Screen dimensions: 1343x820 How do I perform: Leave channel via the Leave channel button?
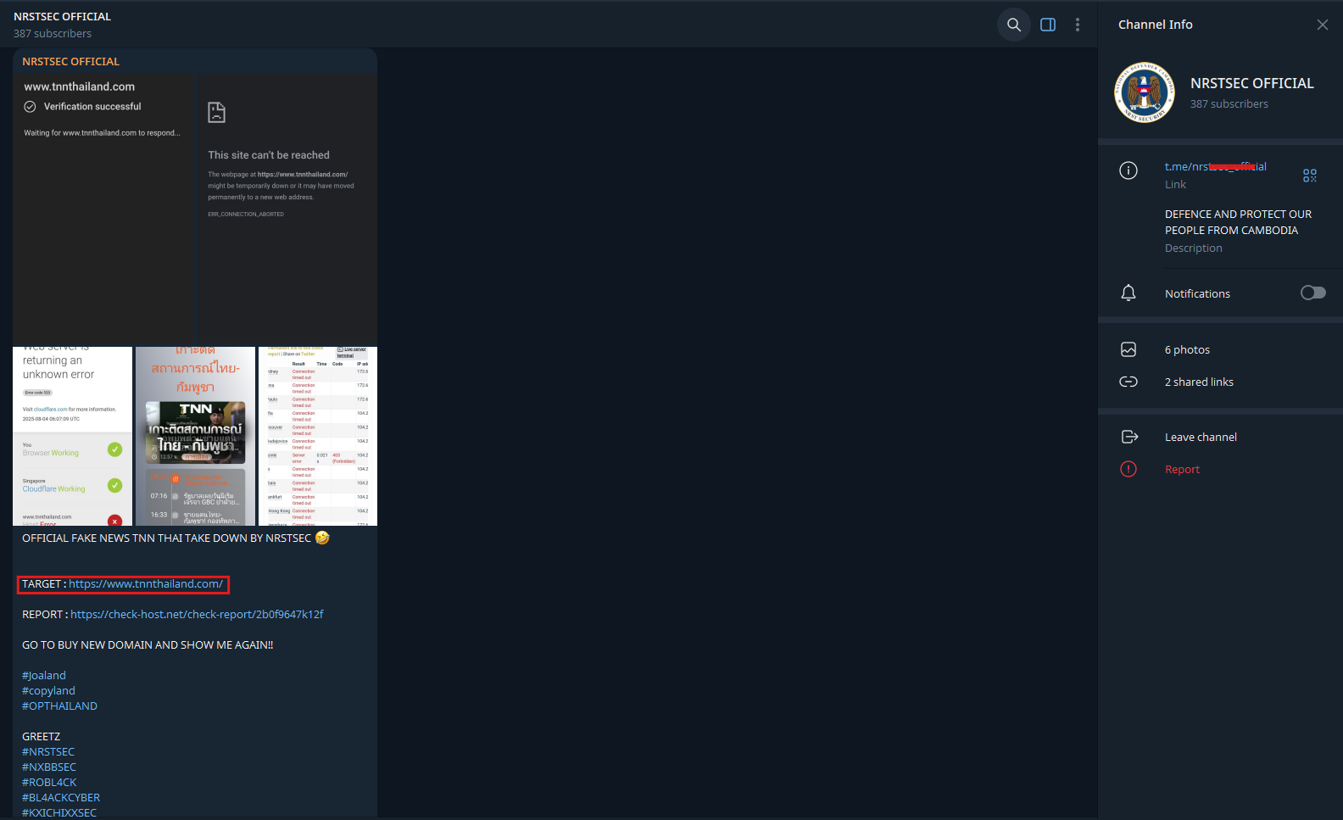click(1220, 437)
